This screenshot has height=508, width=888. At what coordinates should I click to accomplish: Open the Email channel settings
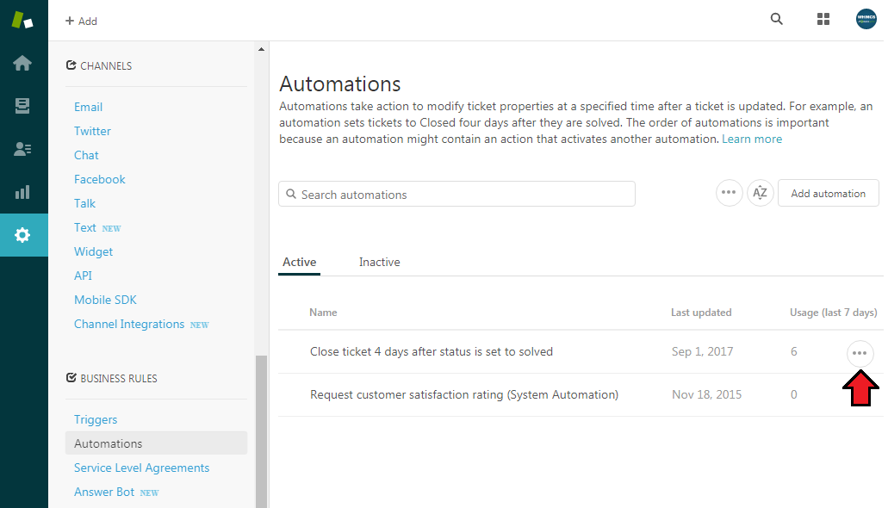tap(89, 107)
